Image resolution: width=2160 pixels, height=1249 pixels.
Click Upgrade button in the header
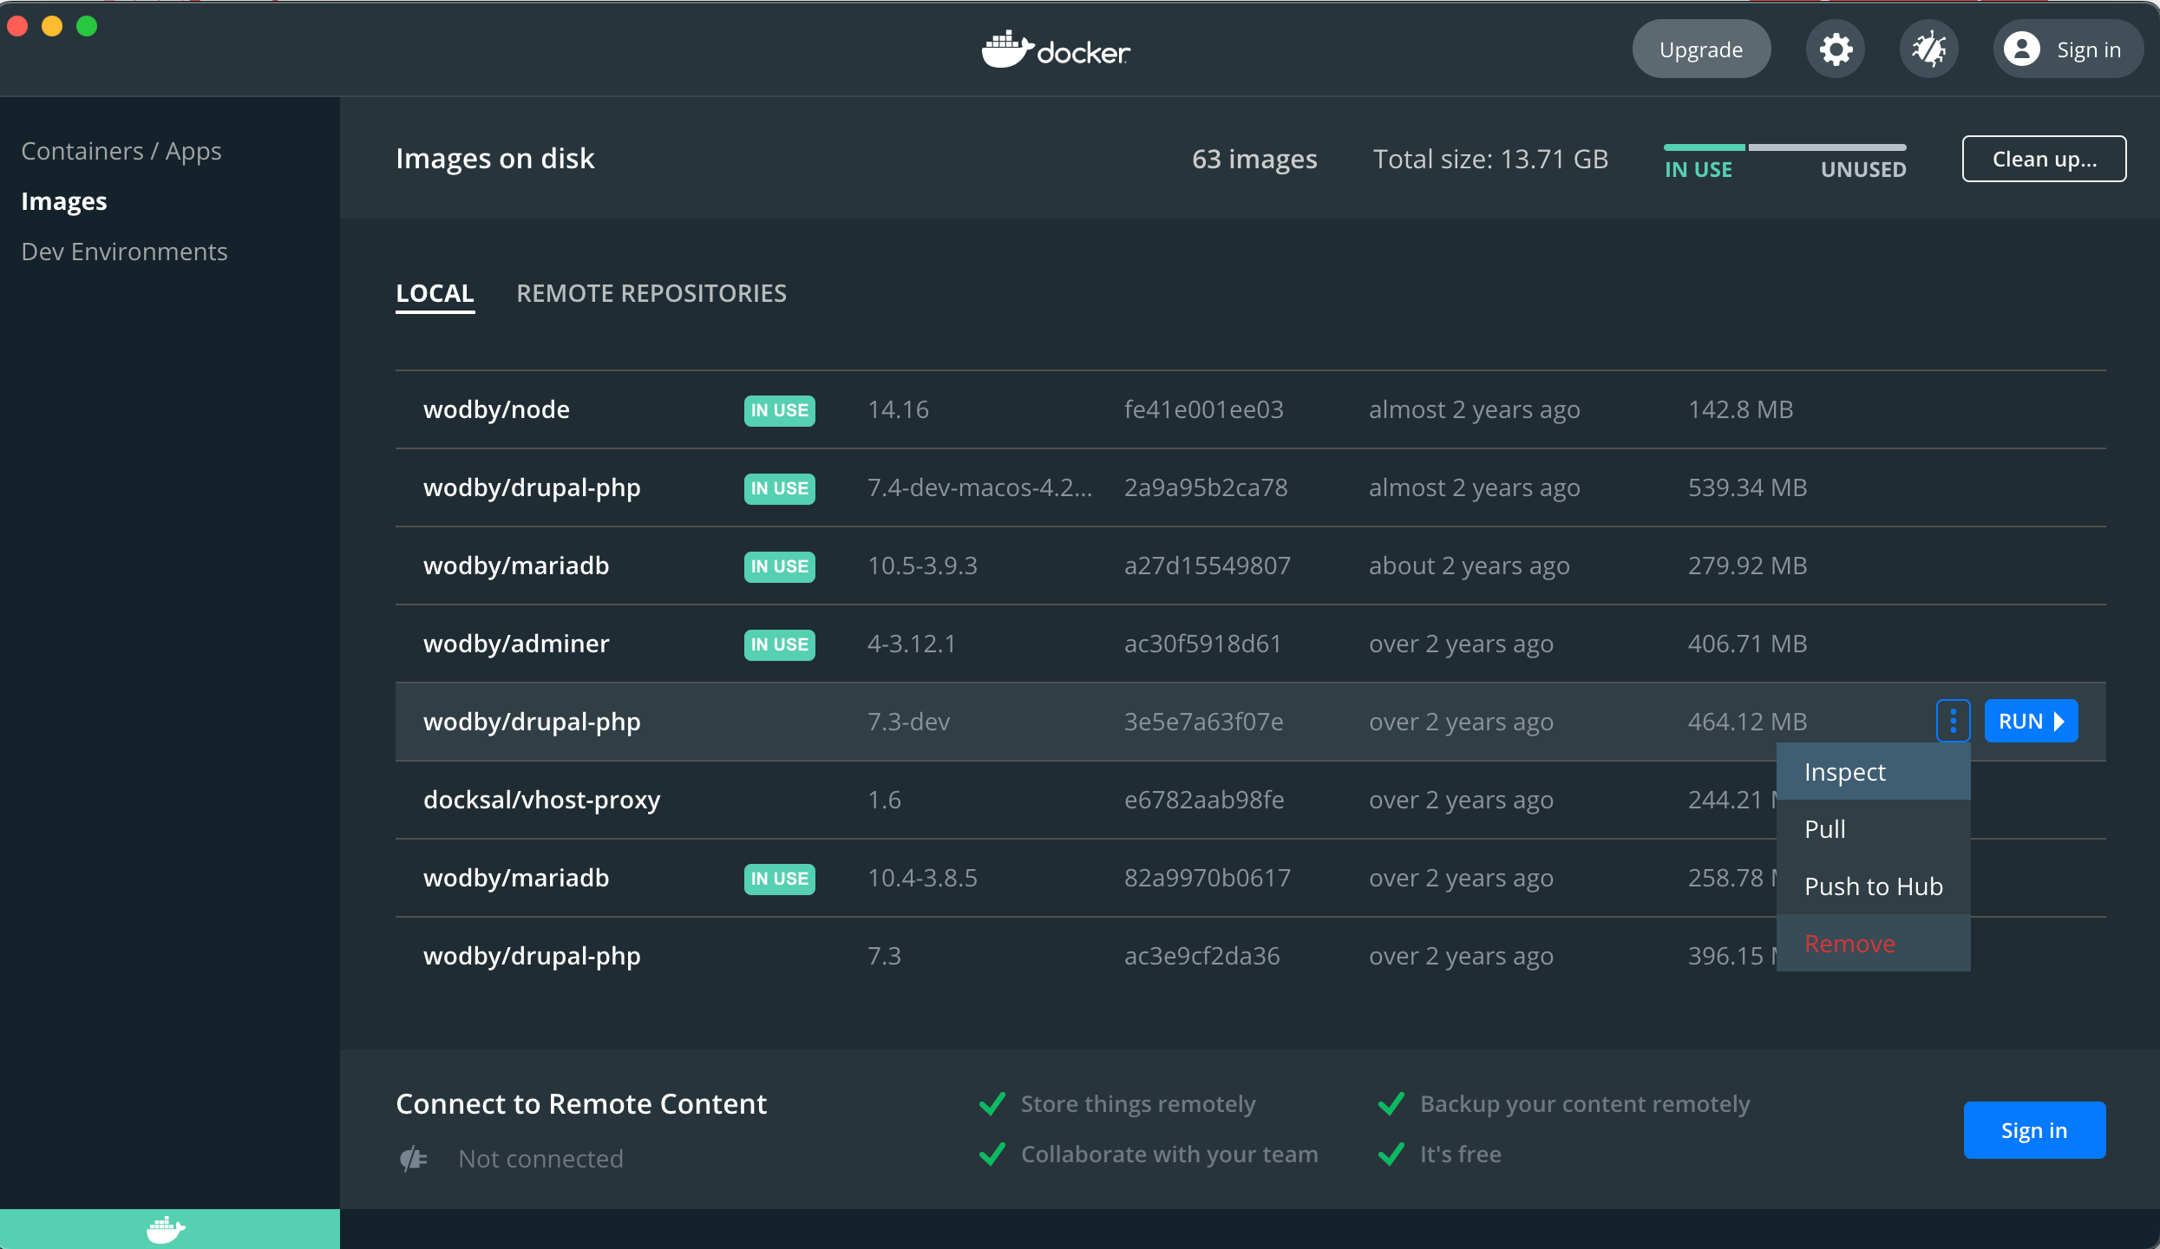tap(1701, 49)
